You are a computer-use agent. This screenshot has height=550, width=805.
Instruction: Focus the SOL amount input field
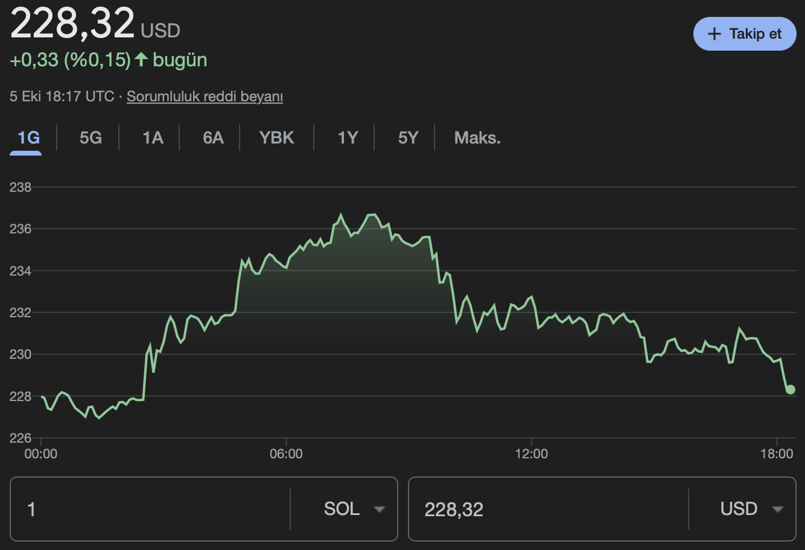click(x=151, y=509)
